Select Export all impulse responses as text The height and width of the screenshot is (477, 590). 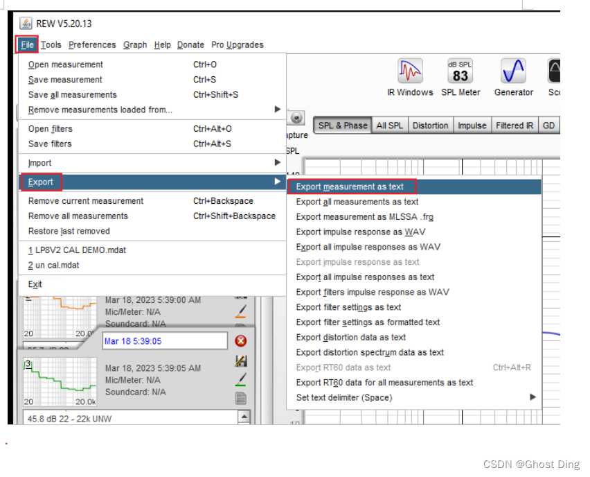(x=414, y=277)
